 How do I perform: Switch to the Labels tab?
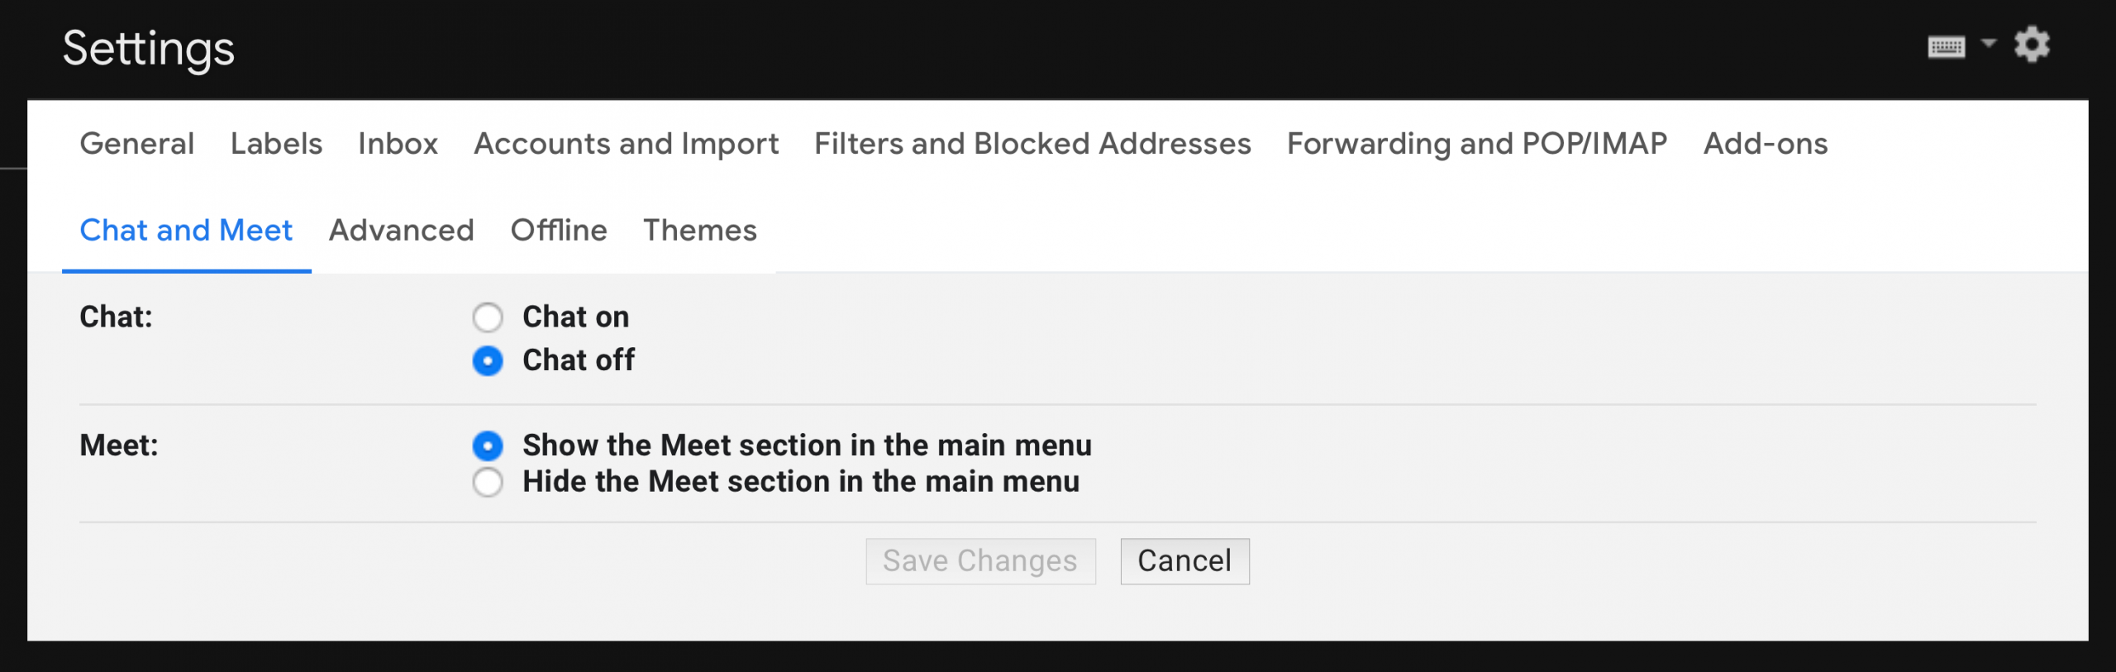pyautogui.click(x=276, y=144)
